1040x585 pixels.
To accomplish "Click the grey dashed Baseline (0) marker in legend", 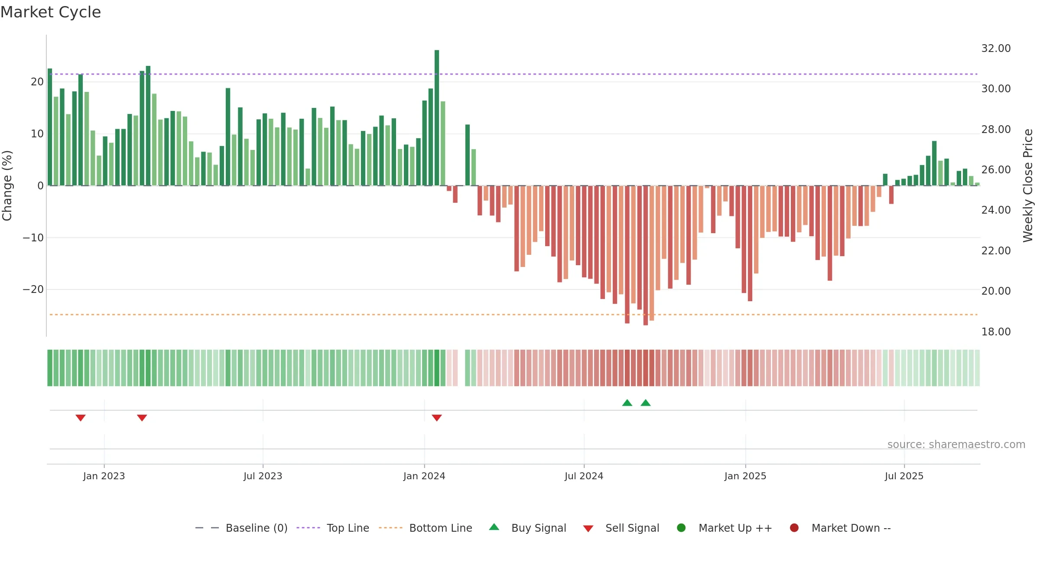I will (207, 528).
